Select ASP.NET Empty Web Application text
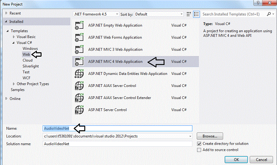The width and height of the screenshot is (277, 165). [115, 25]
